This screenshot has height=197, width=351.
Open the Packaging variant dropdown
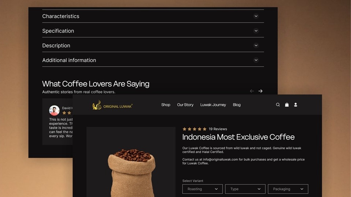pyautogui.click(x=288, y=189)
